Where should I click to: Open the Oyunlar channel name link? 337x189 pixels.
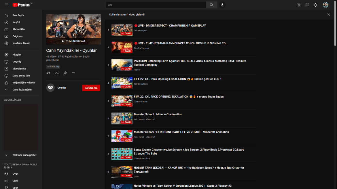click(62, 88)
